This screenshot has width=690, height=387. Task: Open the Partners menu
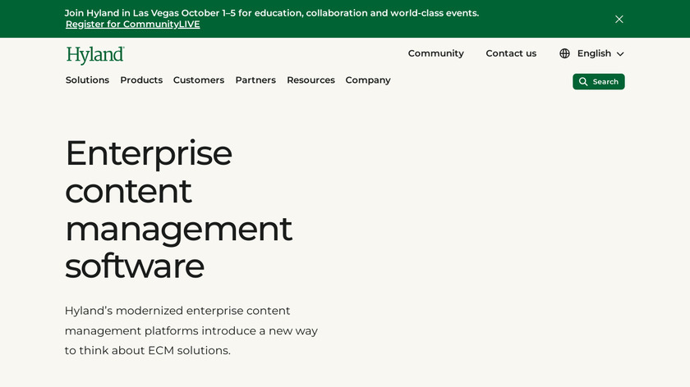[255, 80]
